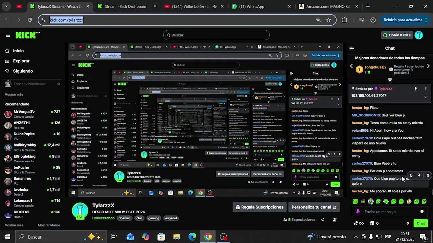Click the hstikkytokky channel avatar

pyautogui.click(x=8, y=147)
